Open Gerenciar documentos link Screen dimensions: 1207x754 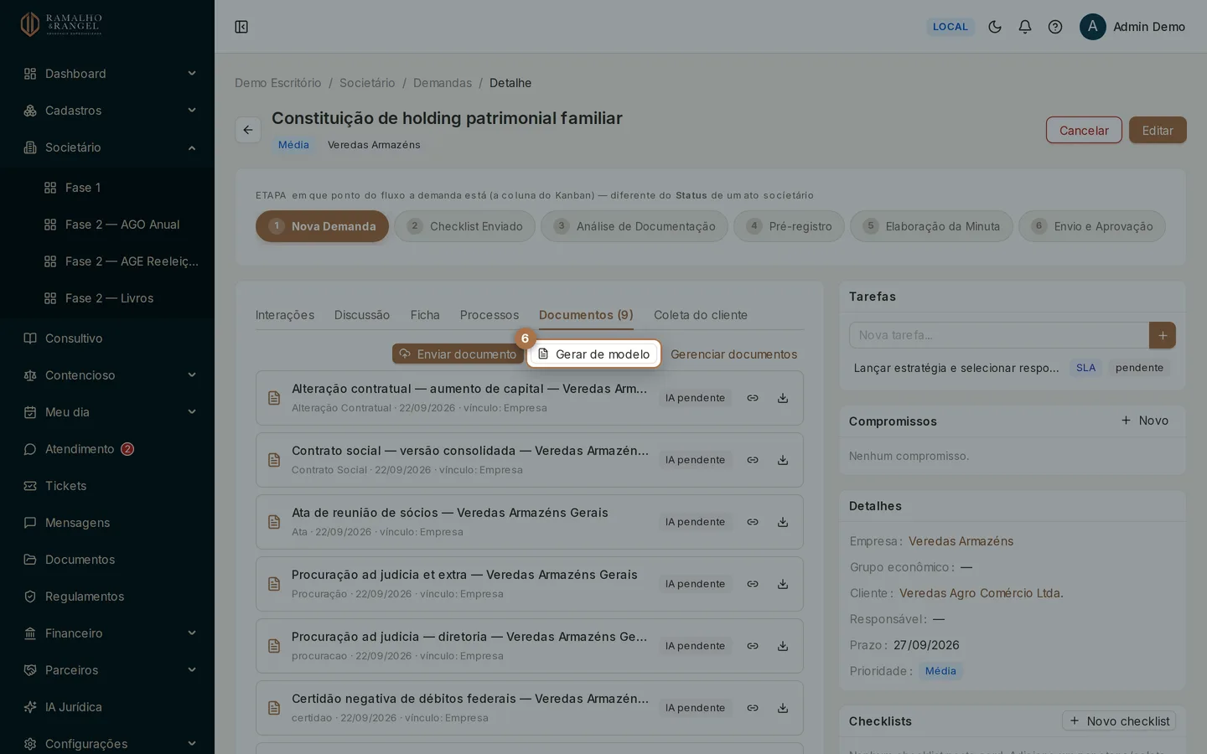click(x=734, y=354)
